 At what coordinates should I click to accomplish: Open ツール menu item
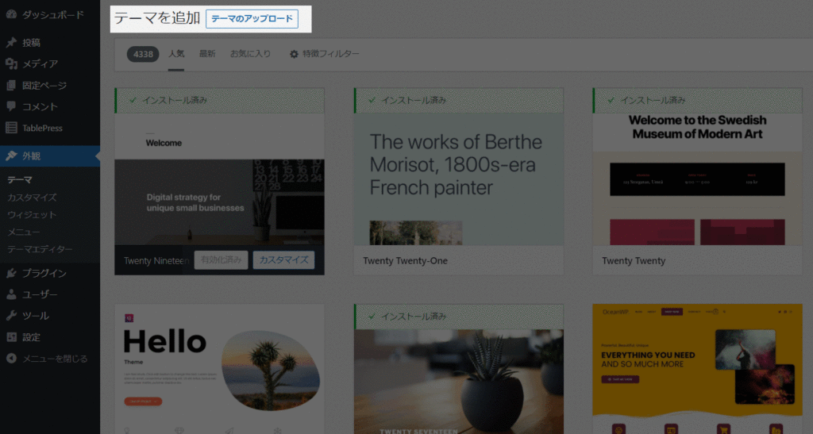(50, 316)
